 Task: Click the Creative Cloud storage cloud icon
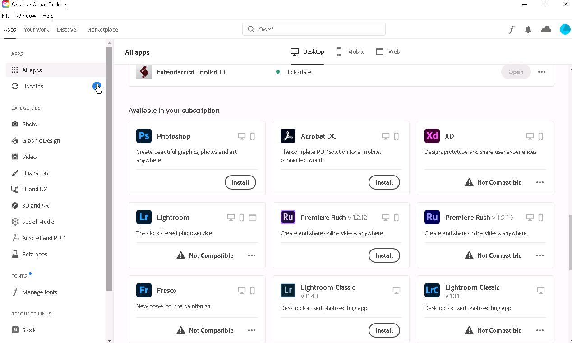pos(546,29)
